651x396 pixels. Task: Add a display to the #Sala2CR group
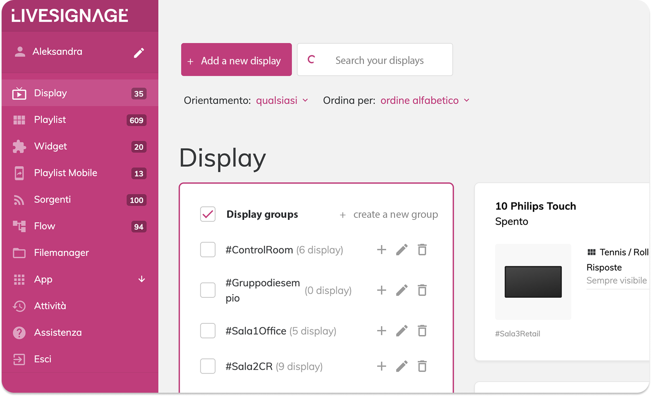(x=382, y=366)
